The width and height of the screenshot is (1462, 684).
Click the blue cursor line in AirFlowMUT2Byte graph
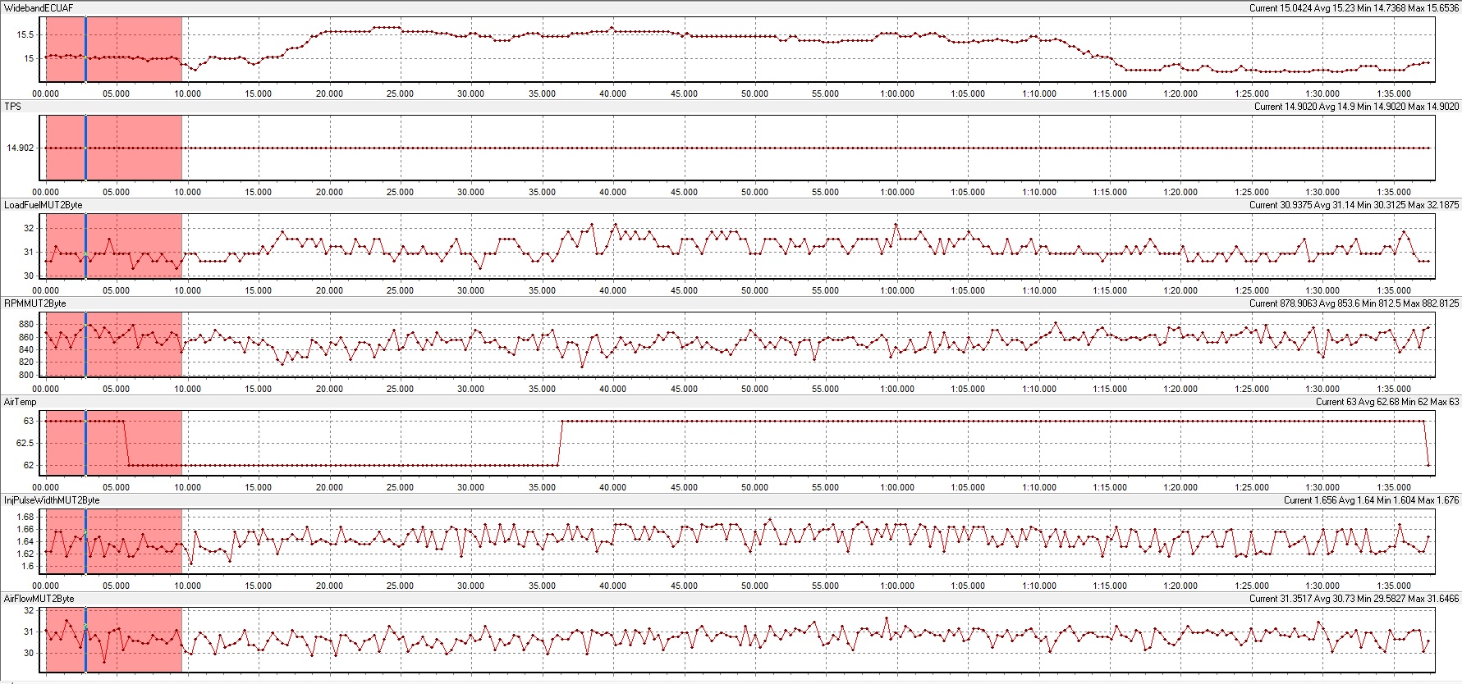pos(85,640)
